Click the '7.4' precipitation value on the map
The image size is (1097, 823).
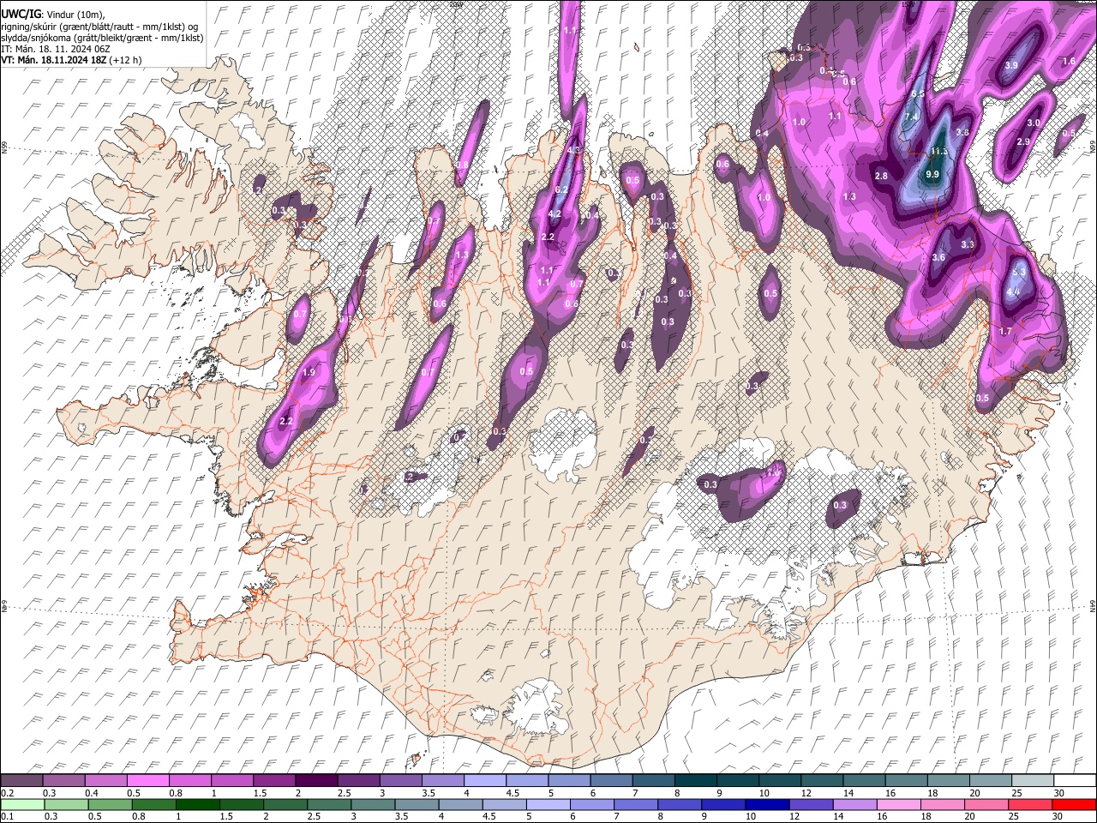(x=911, y=117)
